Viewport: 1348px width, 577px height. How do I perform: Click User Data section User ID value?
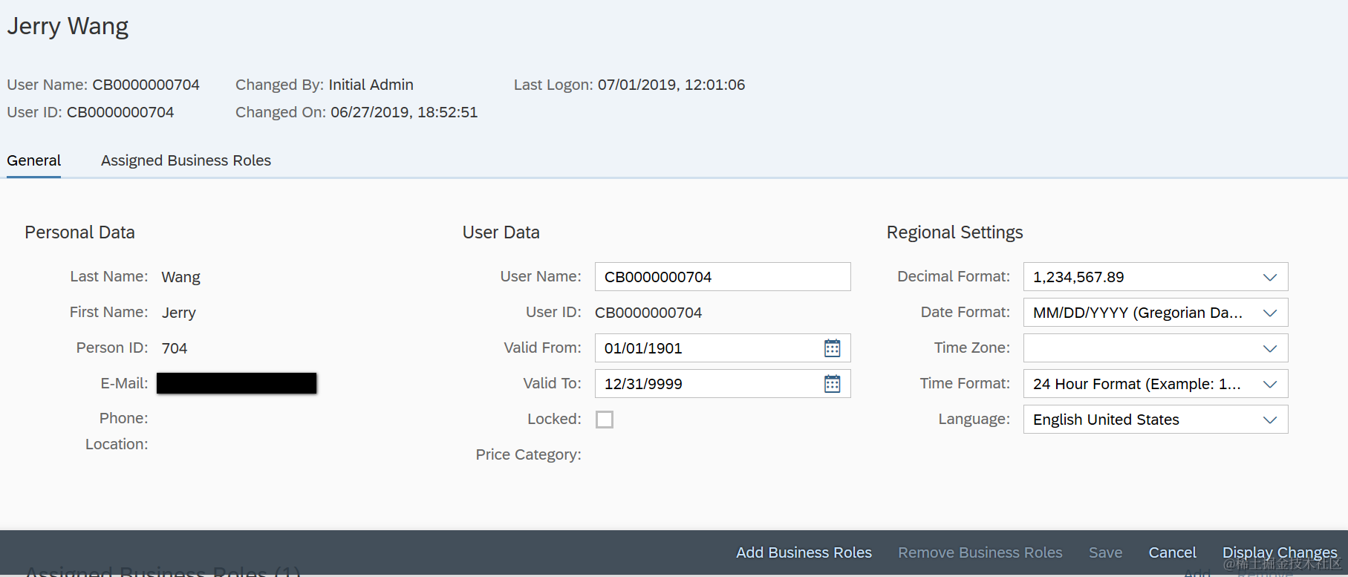point(648,313)
